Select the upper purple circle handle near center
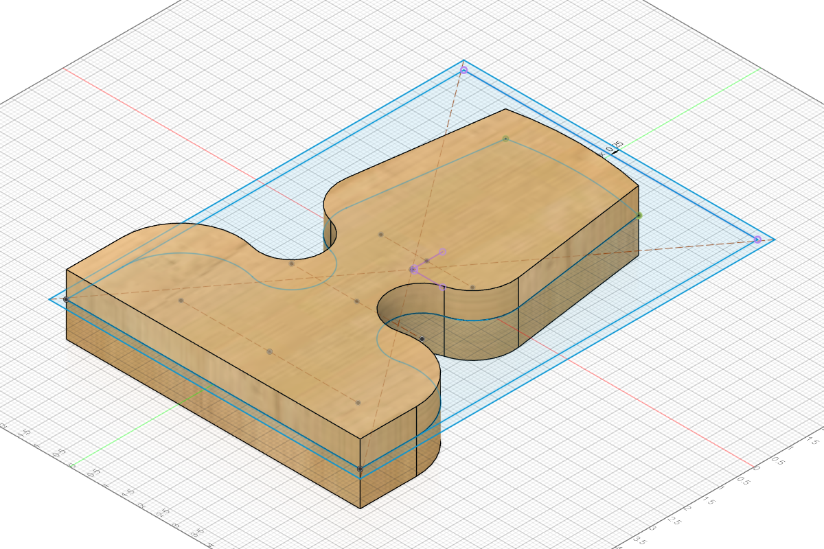The height and width of the screenshot is (549, 824). tap(443, 252)
